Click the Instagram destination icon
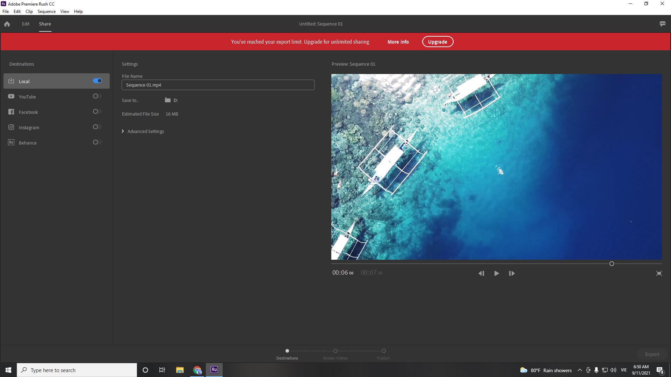 point(11,127)
